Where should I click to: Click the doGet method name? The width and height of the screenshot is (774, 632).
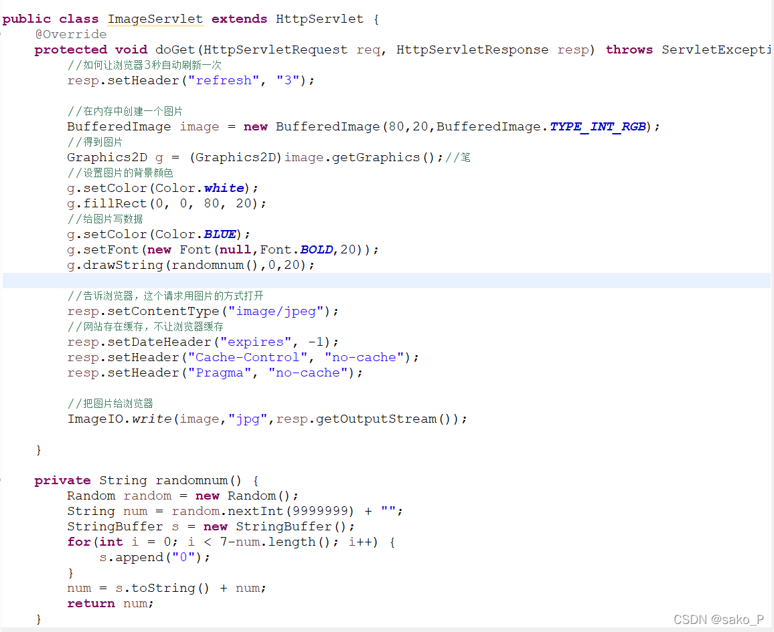click(x=175, y=49)
